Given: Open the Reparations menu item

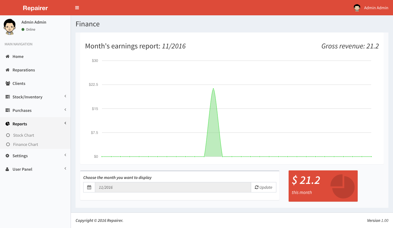Looking at the screenshot, I should point(24,70).
